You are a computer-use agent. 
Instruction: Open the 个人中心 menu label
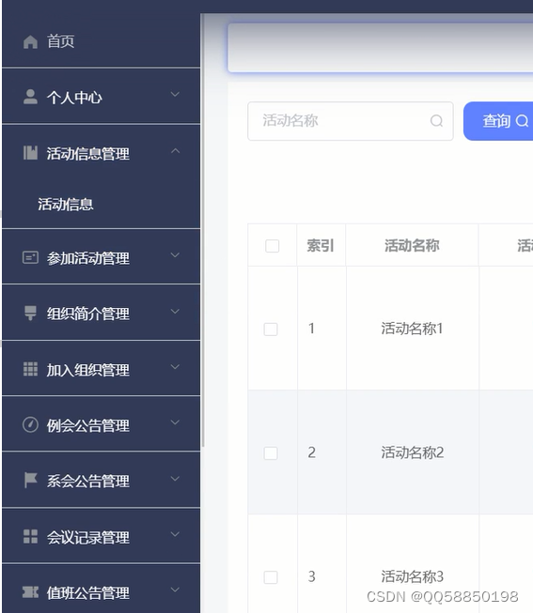click(74, 98)
